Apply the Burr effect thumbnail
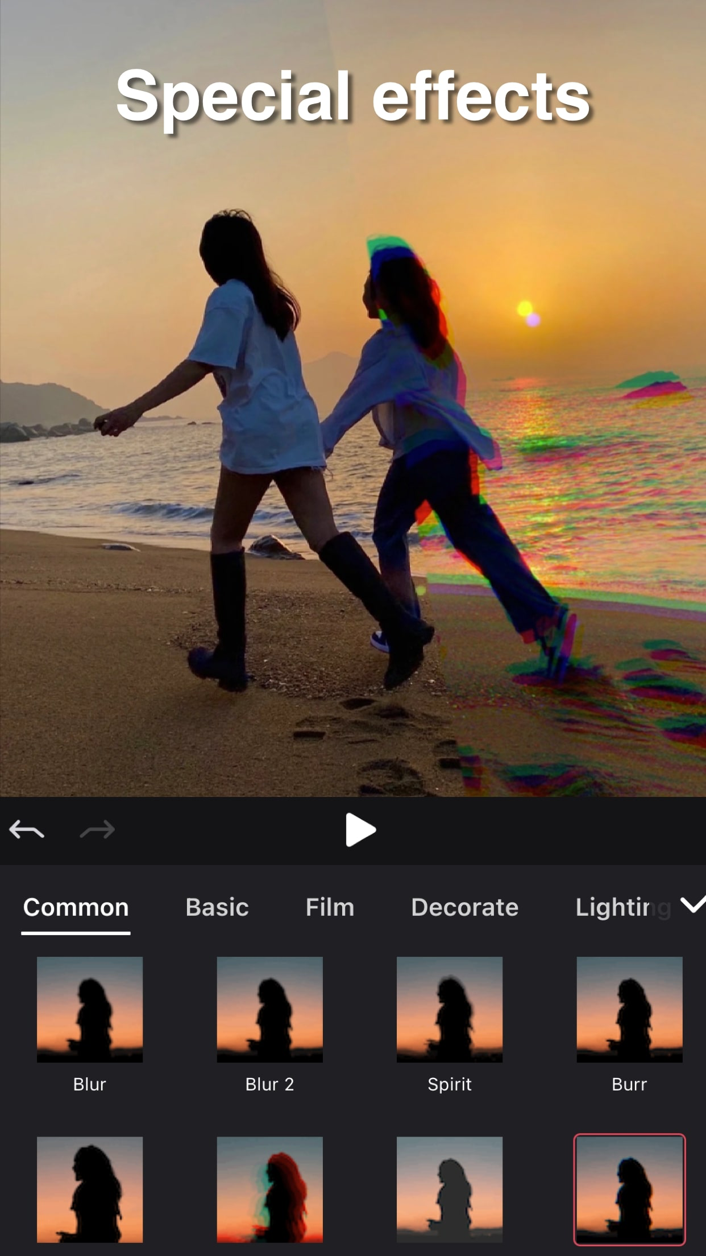 [629, 1010]
